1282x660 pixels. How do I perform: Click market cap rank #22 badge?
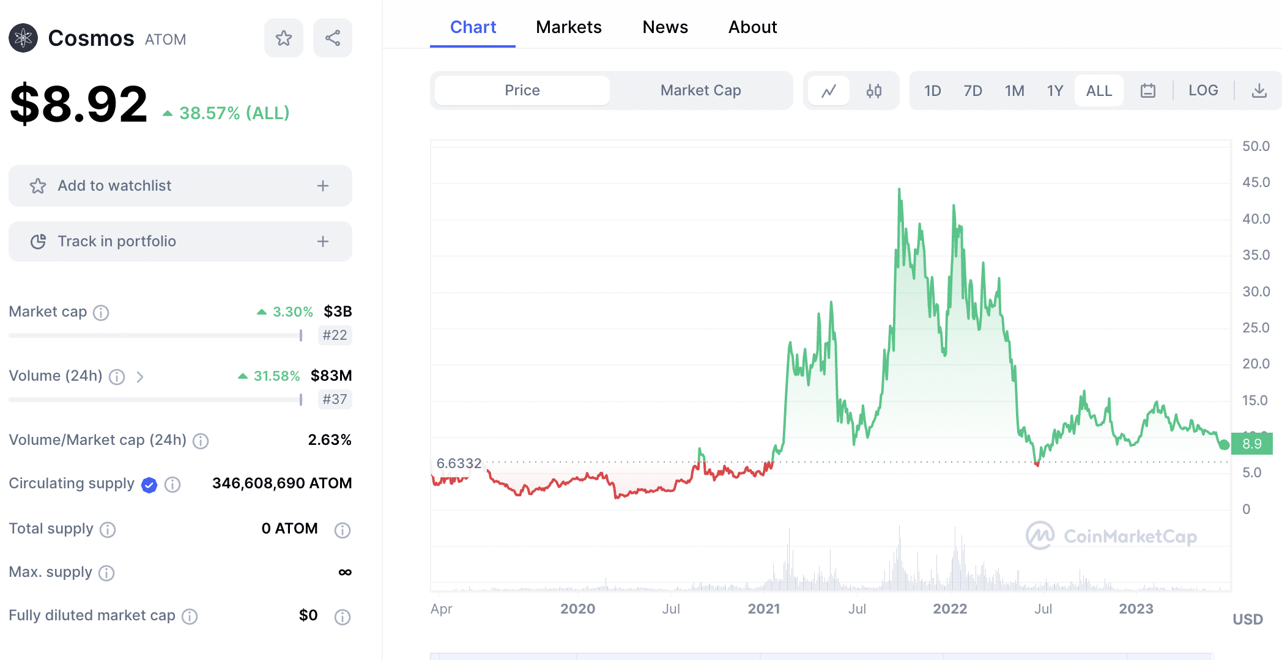[335, 335]
